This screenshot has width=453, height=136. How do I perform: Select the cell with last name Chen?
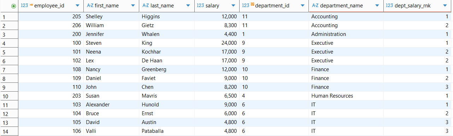pos(166,87)
